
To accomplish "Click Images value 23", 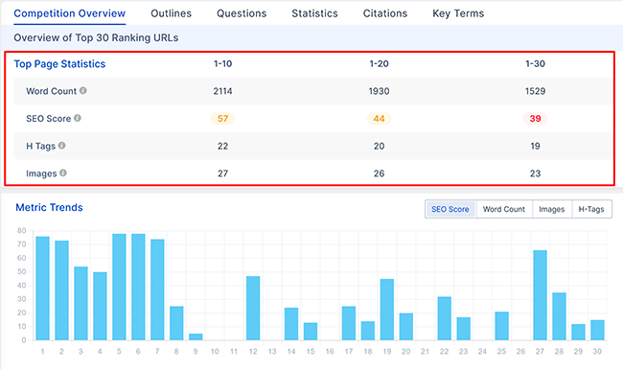I will [535, 173].
